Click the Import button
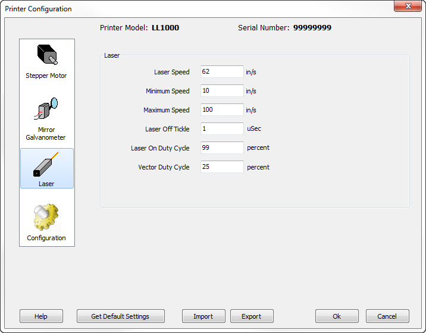 click(x=203, y=316)
